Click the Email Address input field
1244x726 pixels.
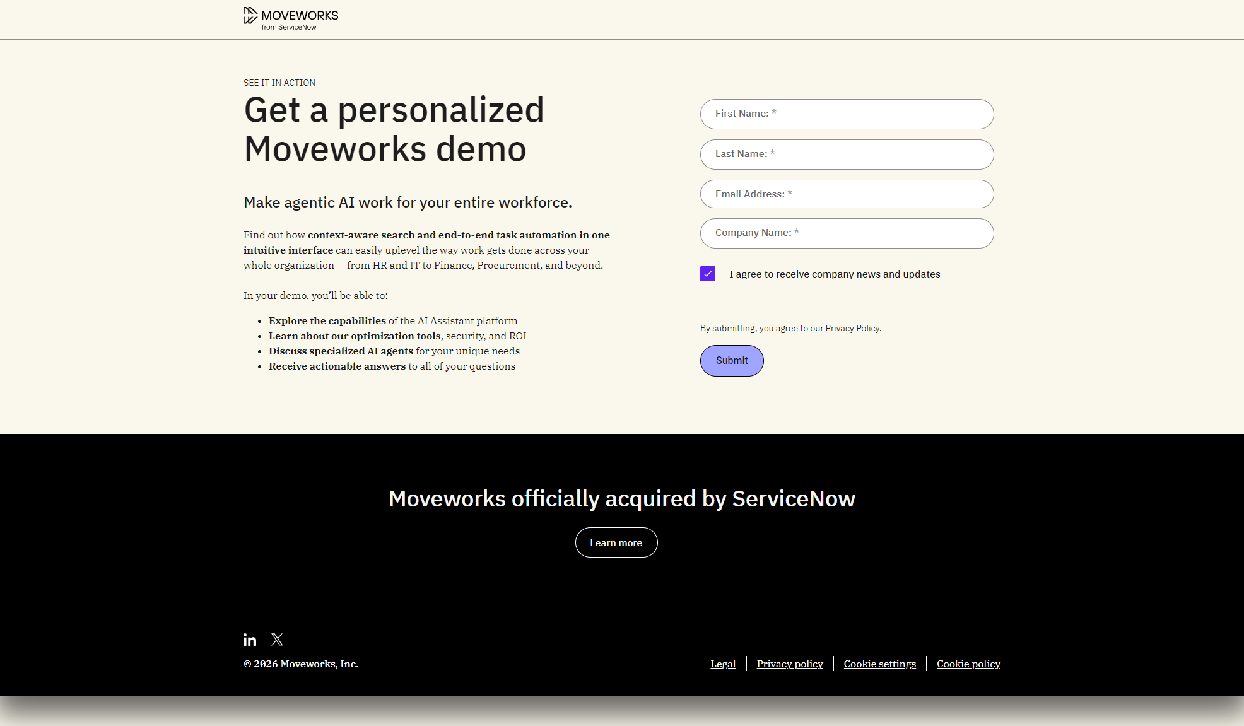pos(847,194)
